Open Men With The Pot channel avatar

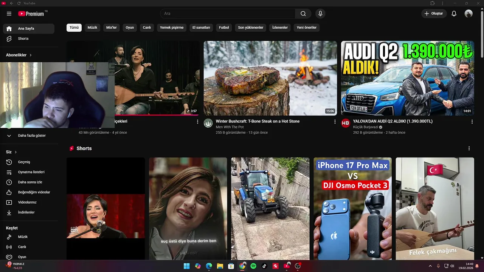[x=208, y=123]
